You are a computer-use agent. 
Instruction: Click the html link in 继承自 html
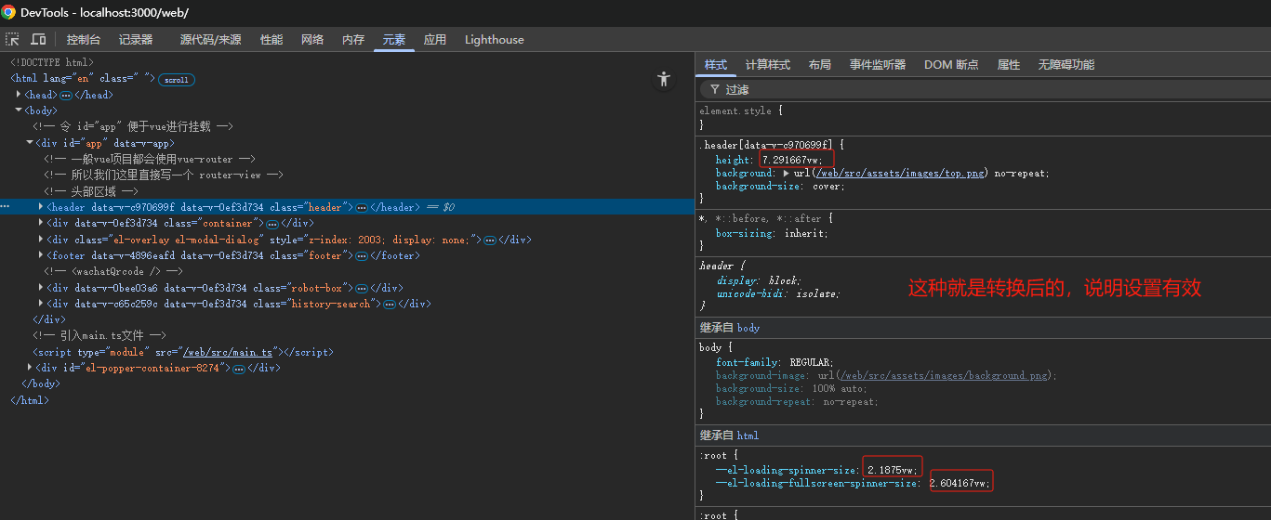[x=748, y=435]
